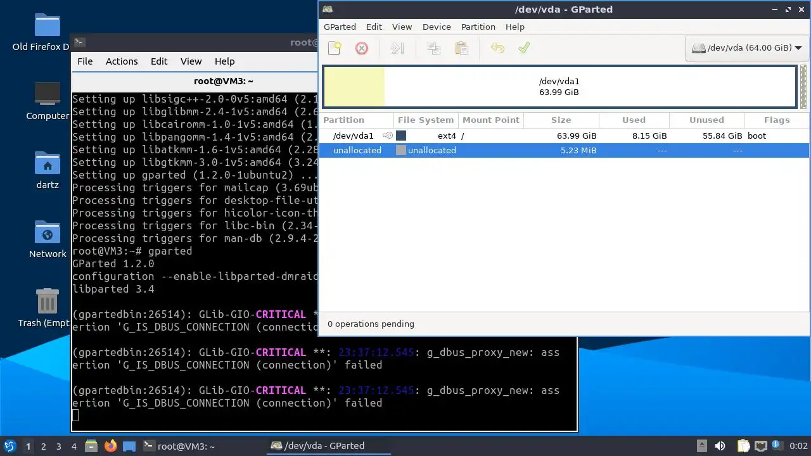The height and width of the screenshot is (456, 811).
Task: Click the ext4 color square in /dev/vda1 row
Action: tap(401, 136)
